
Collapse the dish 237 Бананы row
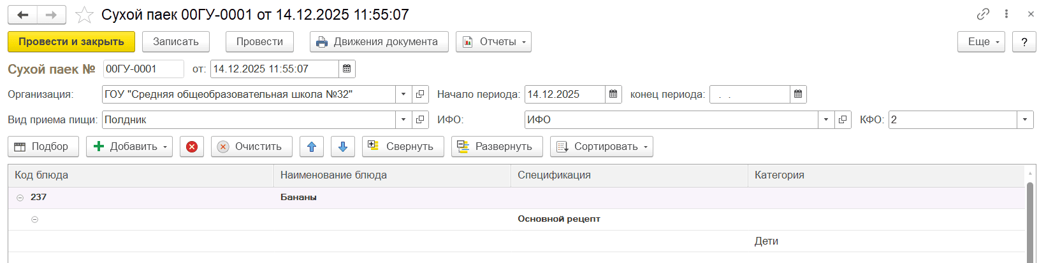point(20,198)
